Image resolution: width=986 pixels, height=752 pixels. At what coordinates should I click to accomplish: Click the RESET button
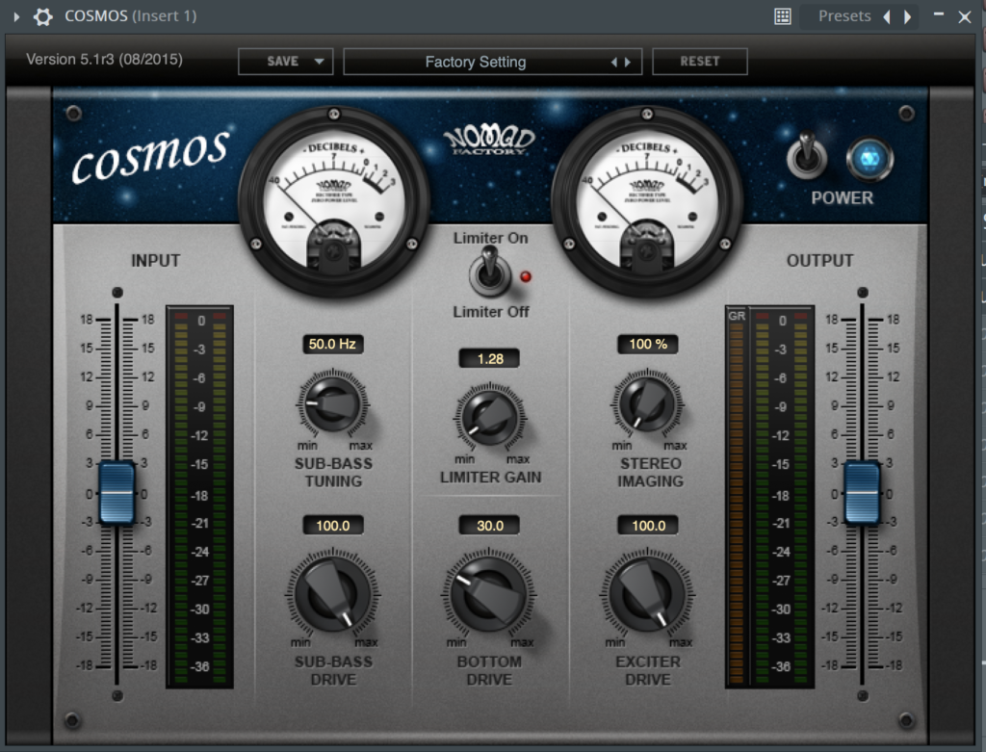[700, 62]
